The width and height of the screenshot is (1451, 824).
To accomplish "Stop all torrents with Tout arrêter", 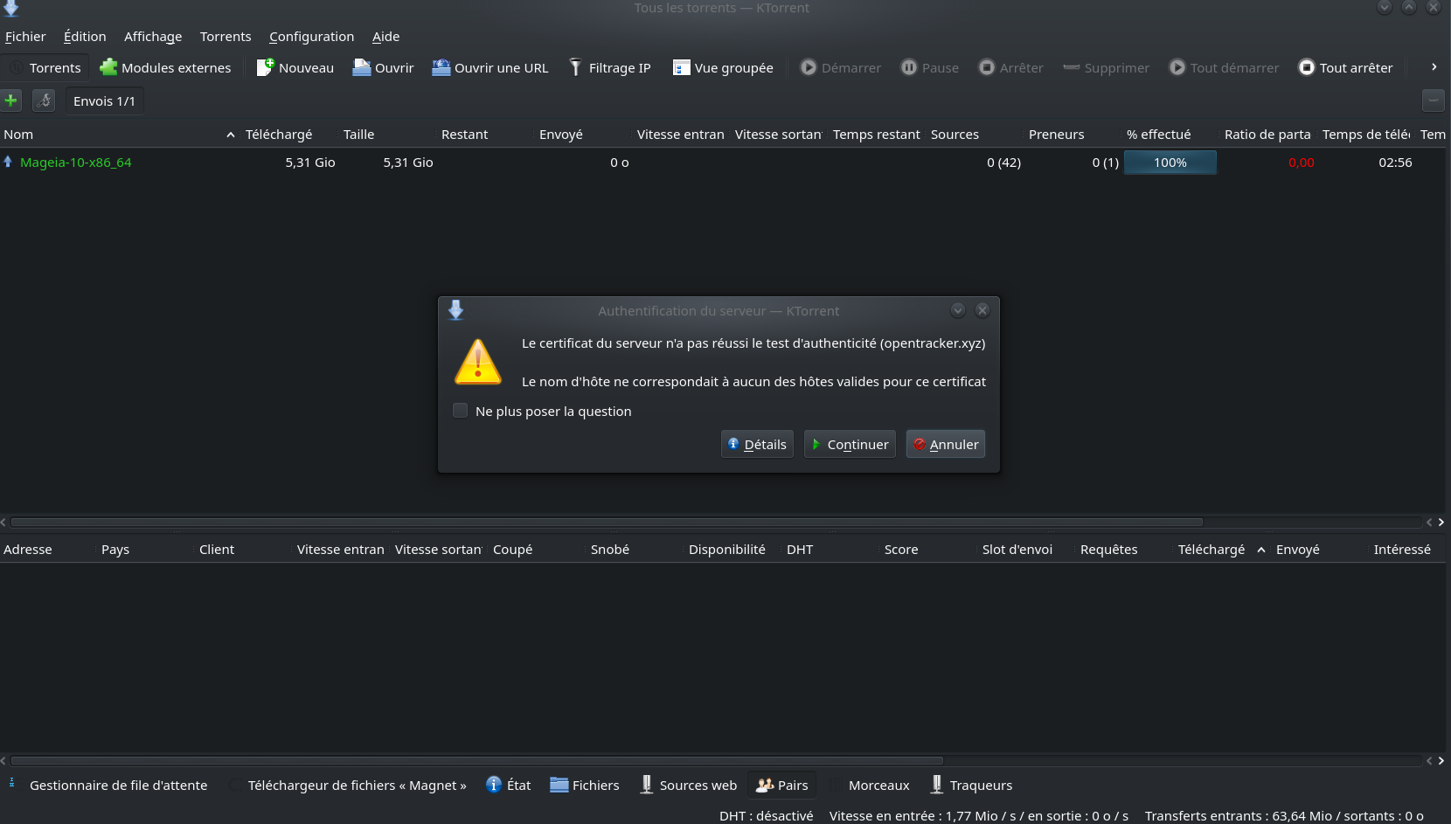I will pos(1345,67).
